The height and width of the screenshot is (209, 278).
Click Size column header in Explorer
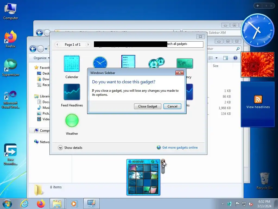tap(216, 66)
